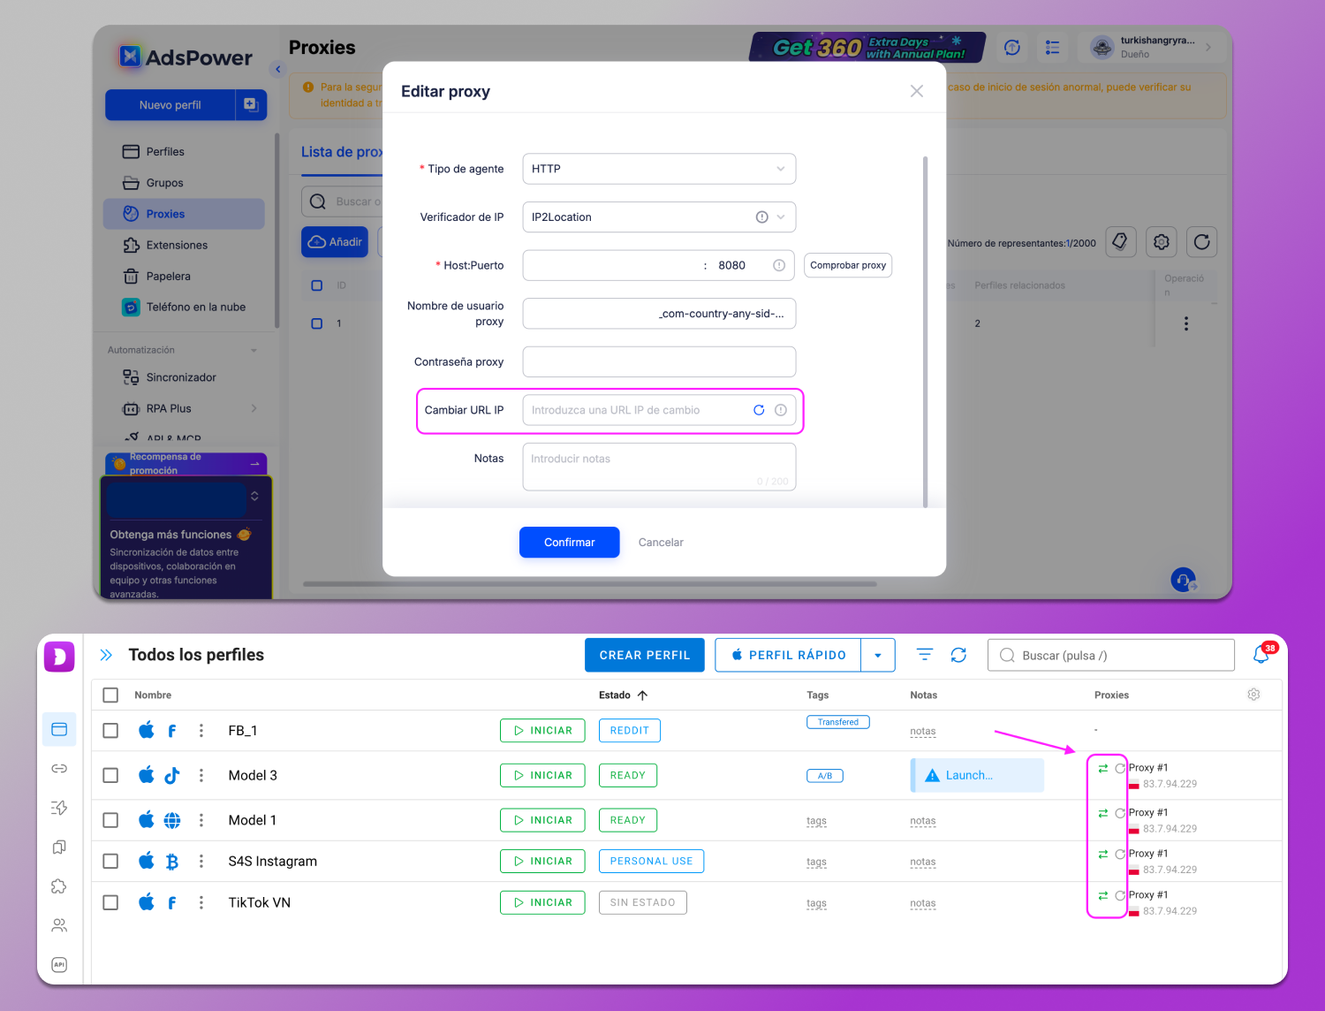Check the checkbox for Model 1 profile
1325x1011 pixels.
(x=110, y=820)
